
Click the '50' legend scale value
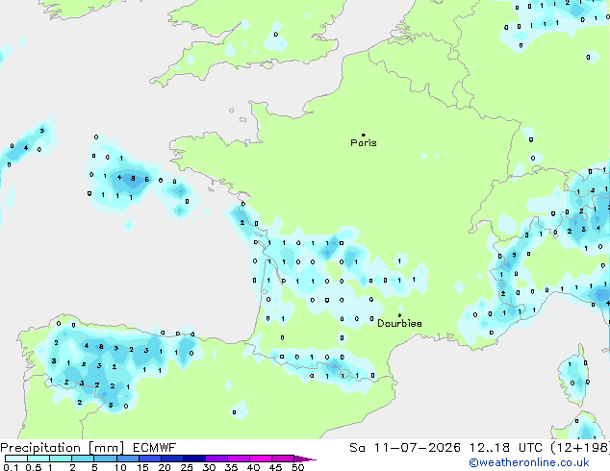coord(297,467)
